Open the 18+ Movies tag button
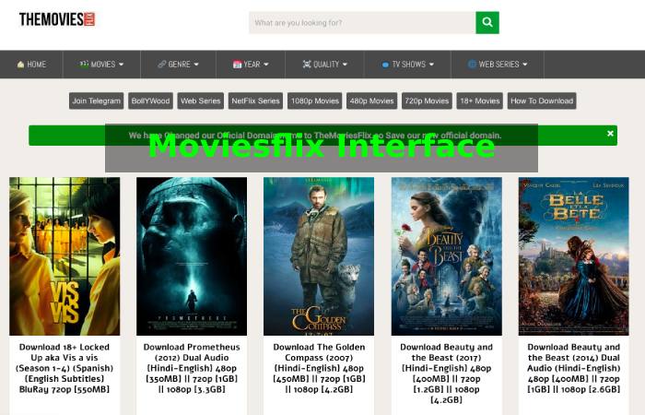Screen dimensions: 645x415 point(480,101)
